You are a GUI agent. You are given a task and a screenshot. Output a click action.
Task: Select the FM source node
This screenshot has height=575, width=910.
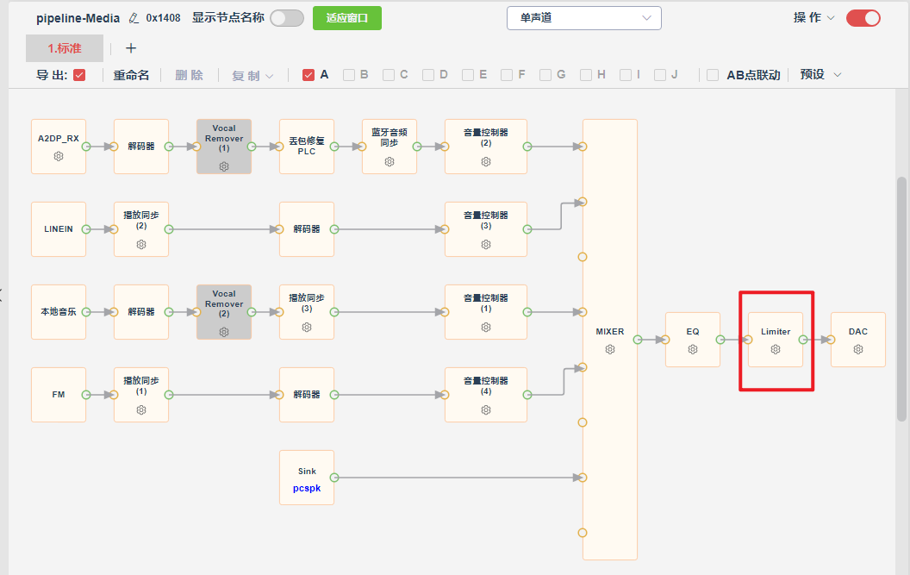pyautogui.click(x=59, y=394)
